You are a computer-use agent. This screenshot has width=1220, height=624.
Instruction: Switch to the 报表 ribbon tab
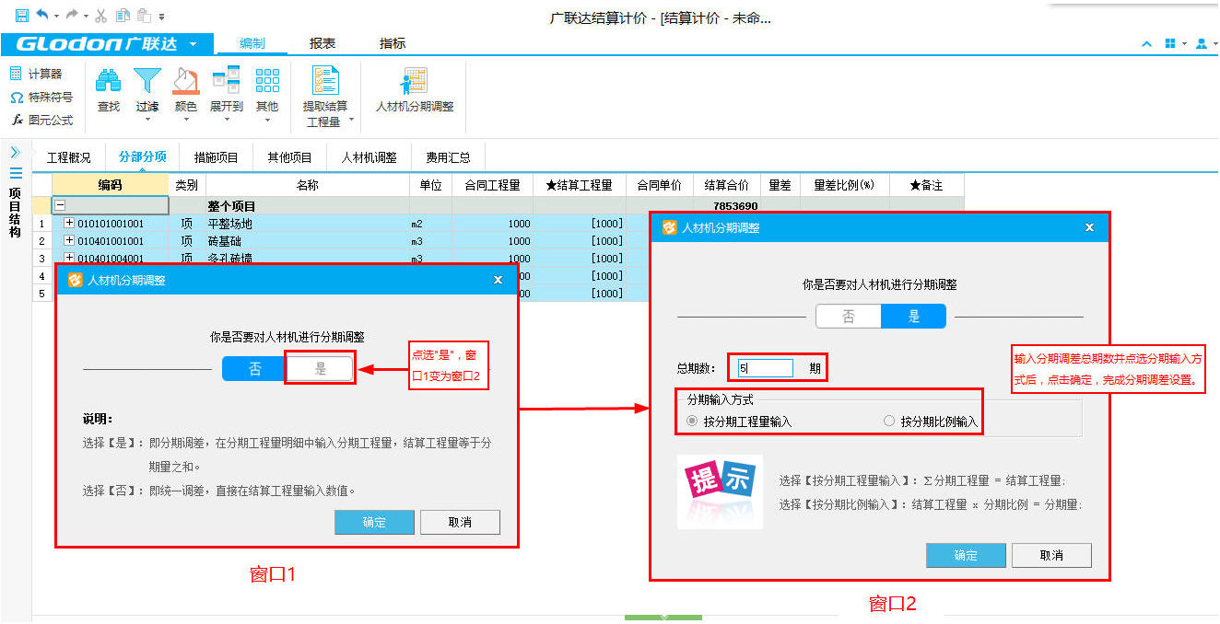[x=323, y=43]
